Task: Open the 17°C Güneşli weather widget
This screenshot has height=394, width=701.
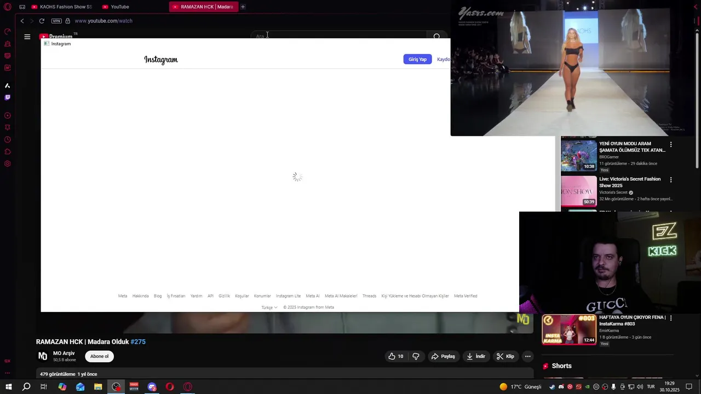Action: click(520, 387)
